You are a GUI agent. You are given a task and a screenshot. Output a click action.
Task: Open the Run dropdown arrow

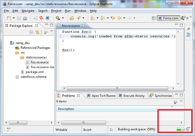(x=63, y=18)
